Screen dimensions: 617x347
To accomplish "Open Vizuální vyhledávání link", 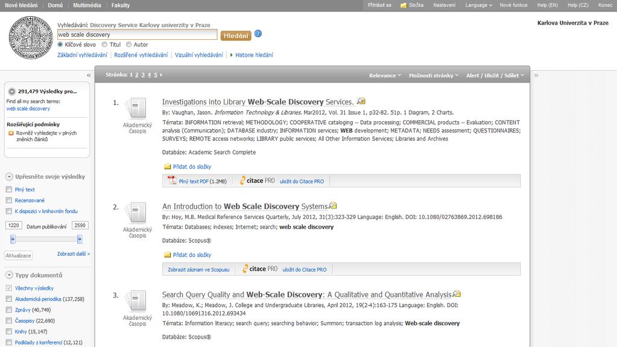I will pyautogui.click(x=198, y=55).
